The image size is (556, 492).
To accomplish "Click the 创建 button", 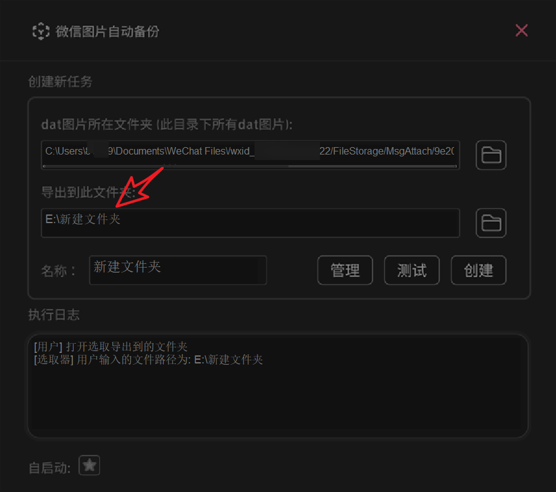I will click(x=478, y=270).
